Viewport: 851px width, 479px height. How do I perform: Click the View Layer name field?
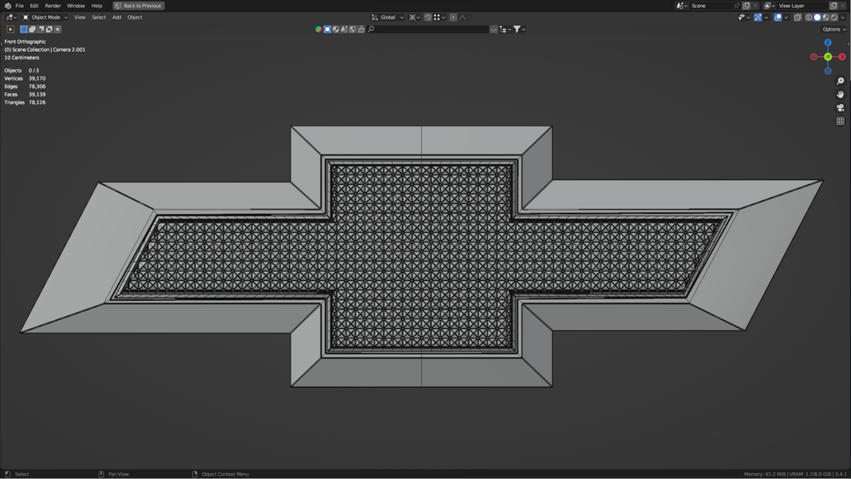click(x=802, y=5)
